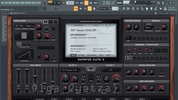Screen dimensions: 178x100
Task: Toggle the FX1 switch
Action: point(146,51)
